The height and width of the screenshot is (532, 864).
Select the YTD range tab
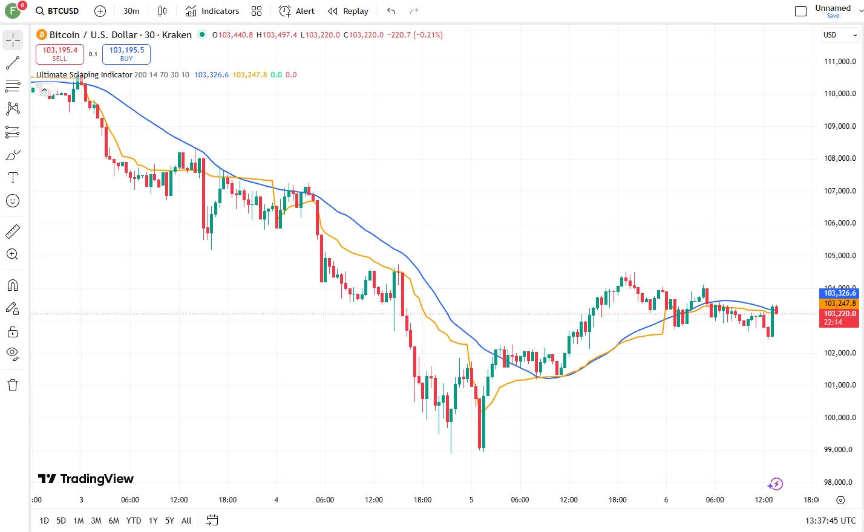[x=133, y=521]
